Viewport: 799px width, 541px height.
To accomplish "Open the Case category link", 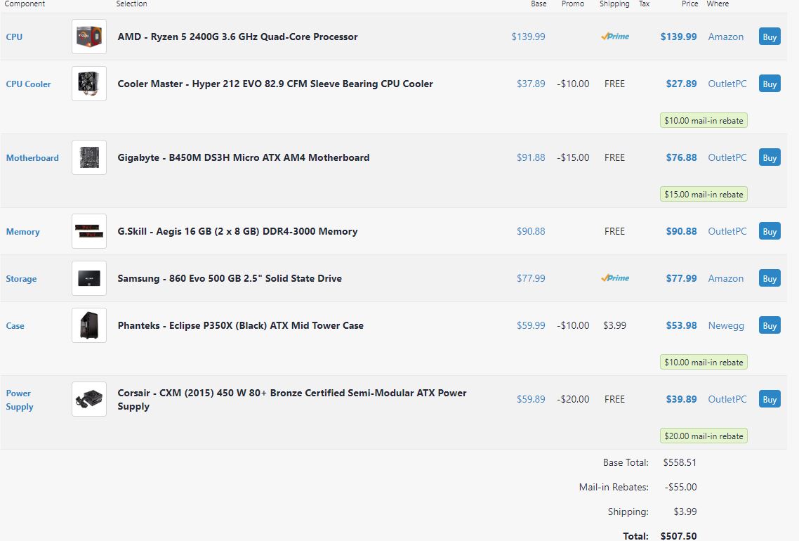I will 15,326.
